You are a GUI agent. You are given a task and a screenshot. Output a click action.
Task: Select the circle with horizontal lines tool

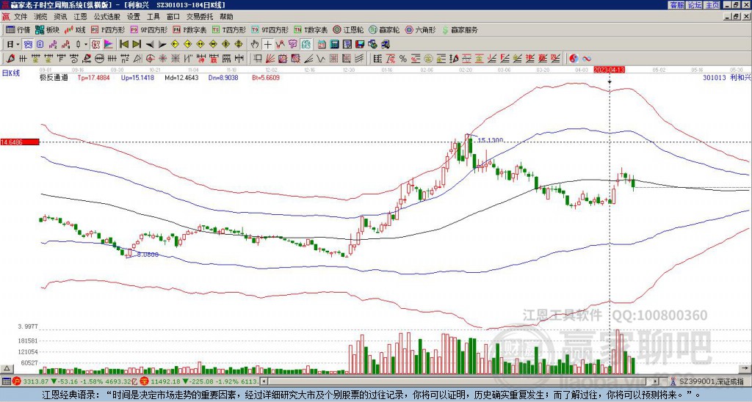tap(100, 59)
